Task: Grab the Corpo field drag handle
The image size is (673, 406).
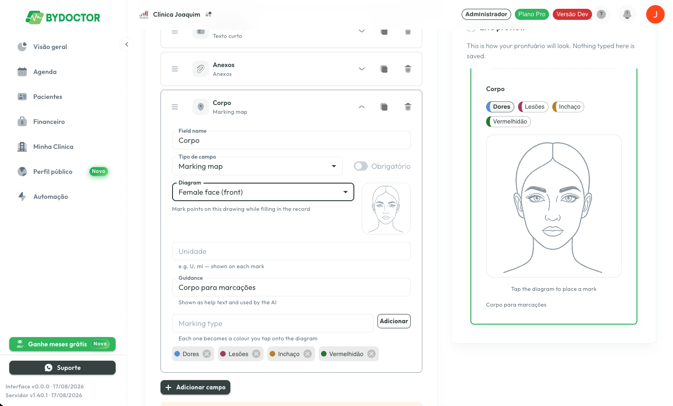Action: point(175,107)
